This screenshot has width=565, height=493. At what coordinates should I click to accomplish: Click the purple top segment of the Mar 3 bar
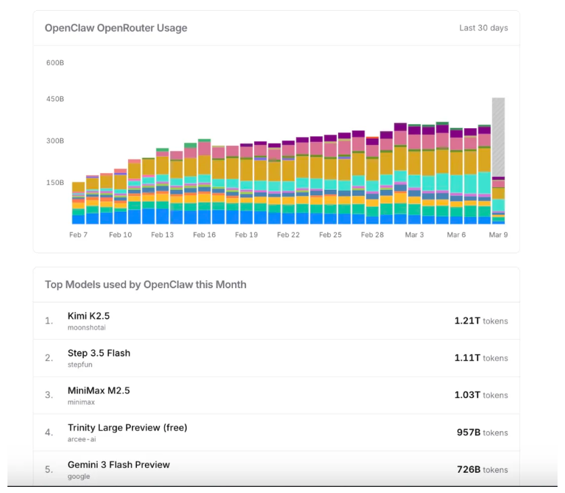click(414, 130)
